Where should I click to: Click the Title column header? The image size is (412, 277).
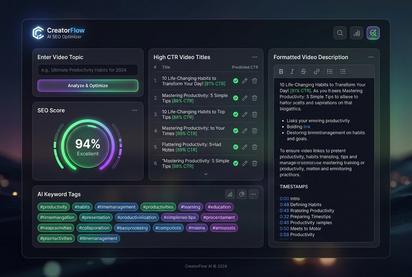click(x=166, y=67)
